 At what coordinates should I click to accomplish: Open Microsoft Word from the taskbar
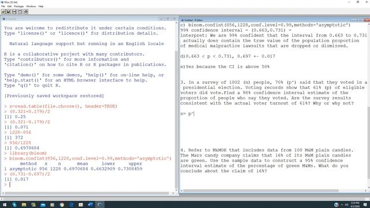(x=90, y=205)
